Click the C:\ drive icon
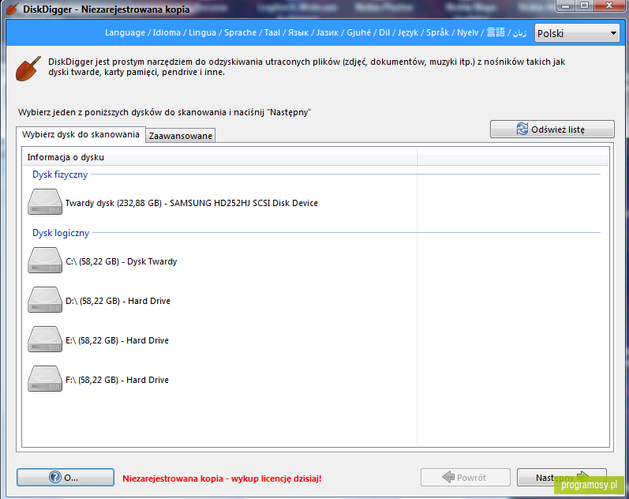 point(45,261)
